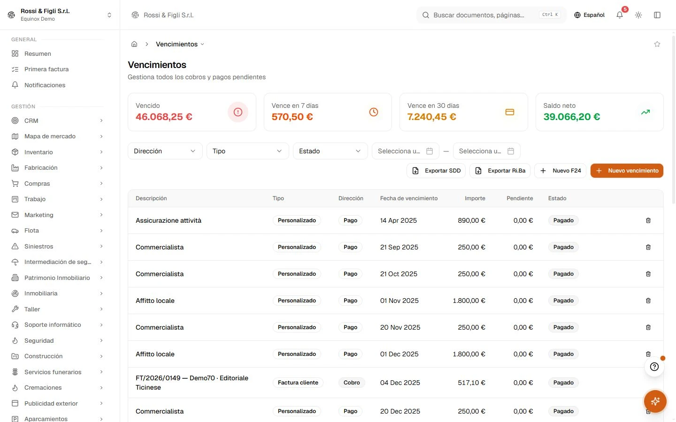Delete the Affitto locale 01 Nov 2025 row
Image resolution: width=676 pixels, height=422 pixels.
click(648, 301)
